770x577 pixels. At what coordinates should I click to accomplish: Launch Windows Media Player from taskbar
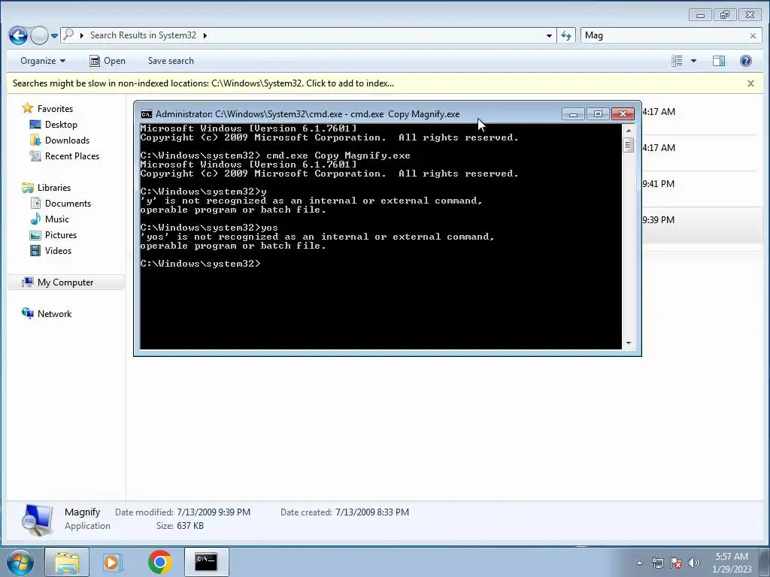point(113,562)
